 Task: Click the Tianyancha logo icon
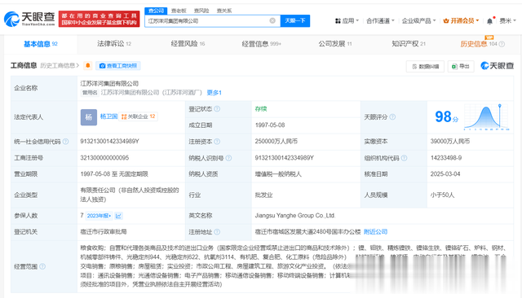[x=12, y=20]
